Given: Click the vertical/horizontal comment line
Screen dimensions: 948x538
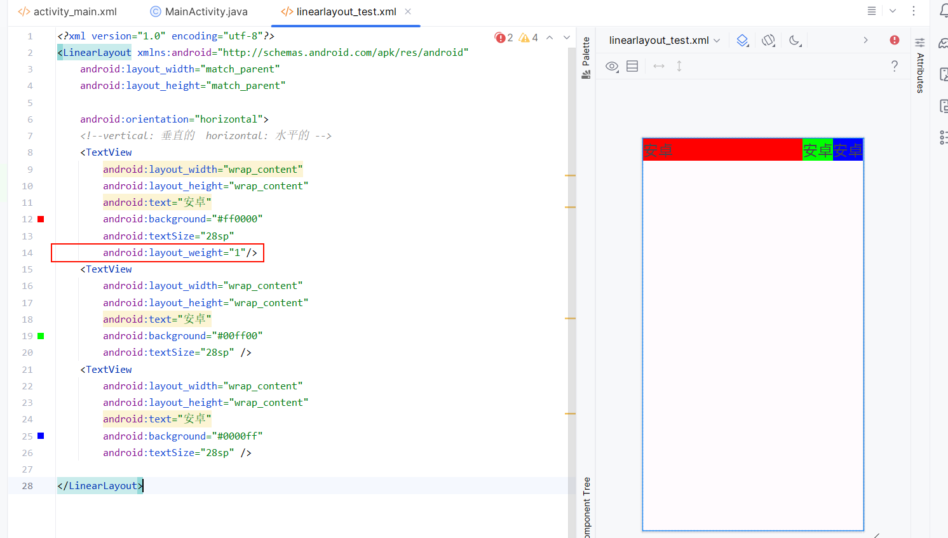Looking at the screenshot, I should coord(206,136).
